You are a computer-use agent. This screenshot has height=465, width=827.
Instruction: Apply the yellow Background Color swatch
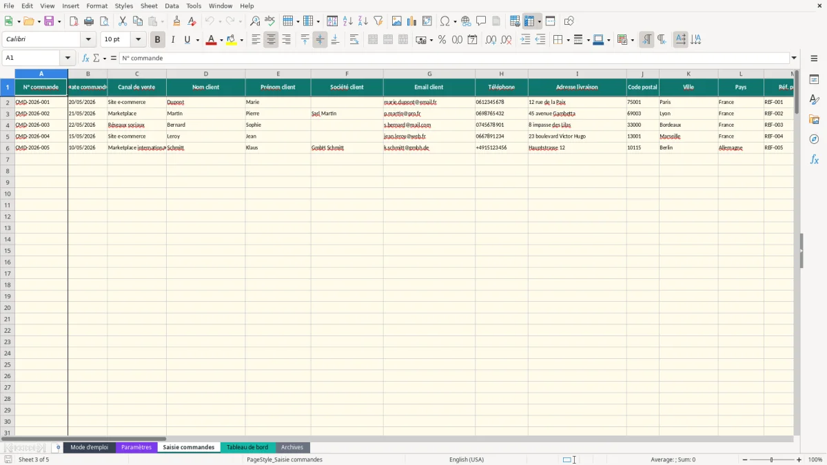point(232,40)
